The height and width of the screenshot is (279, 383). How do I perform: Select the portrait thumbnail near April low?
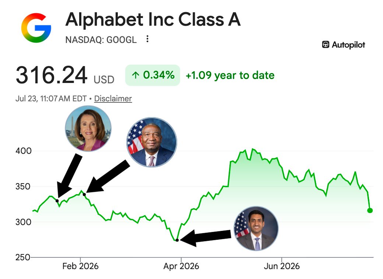click(x=256, y=229)
